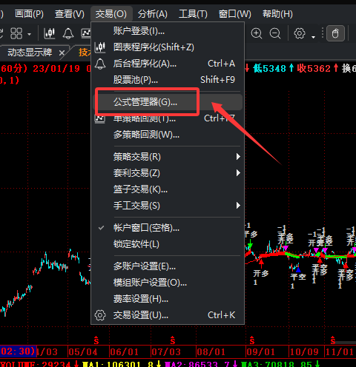356x367 pixels.
Task: Open the 工具(T) menu
Action: click(193, 14)
